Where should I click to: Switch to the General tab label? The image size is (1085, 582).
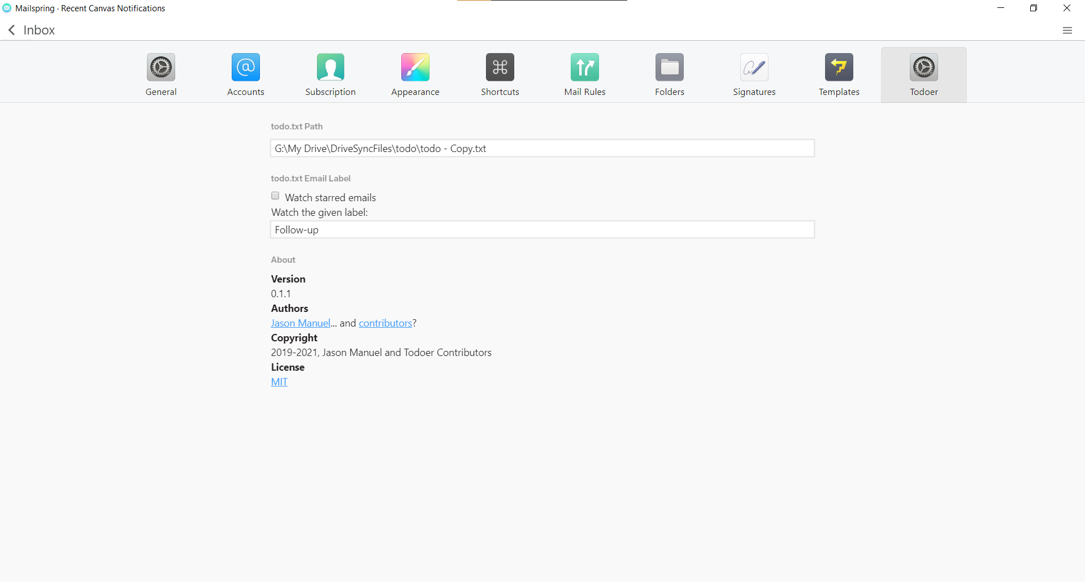[x=161, y=92]
